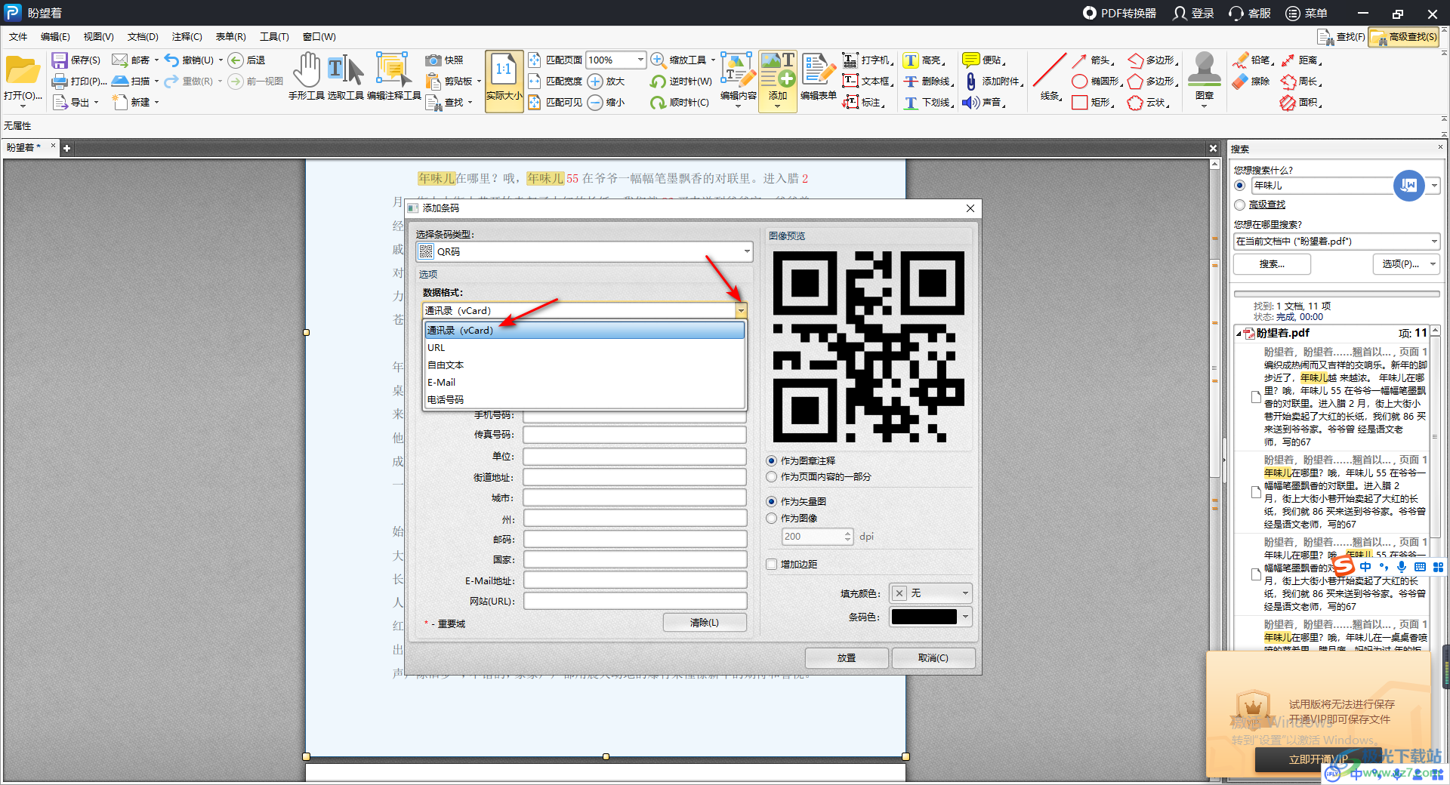Choose Free text (自由文本) format option
The width and height of the screenshot is (1450, 785).
click(x=585, y=365)
